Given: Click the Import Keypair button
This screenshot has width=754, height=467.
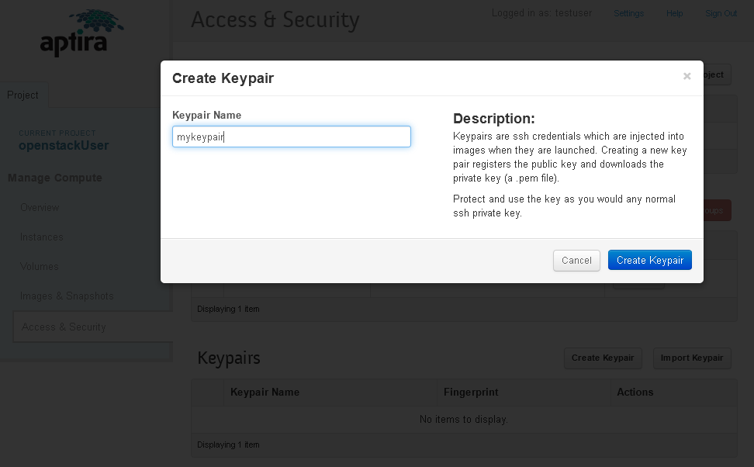Looking at the screenshot, I should (x=691, y=358).
